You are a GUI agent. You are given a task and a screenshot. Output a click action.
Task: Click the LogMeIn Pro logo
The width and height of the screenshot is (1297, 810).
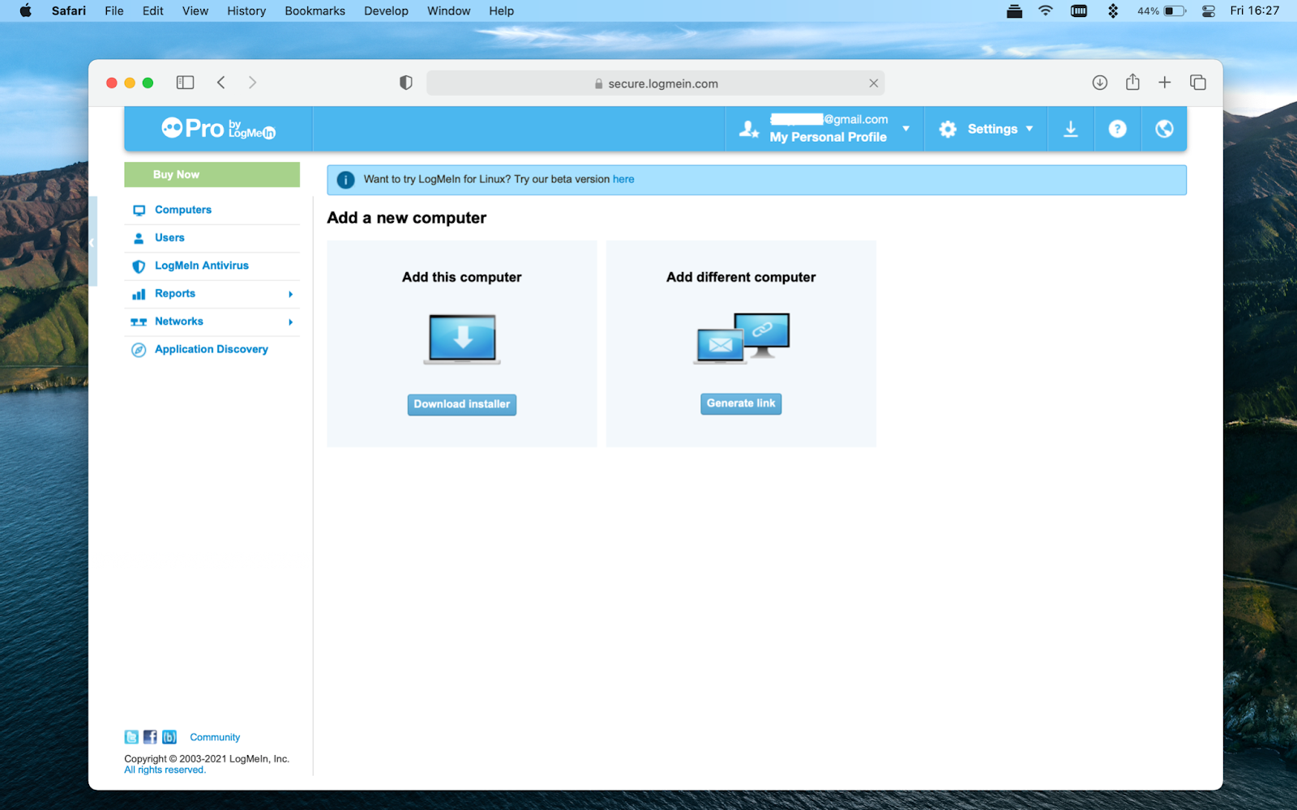click(x=218, y=129)
